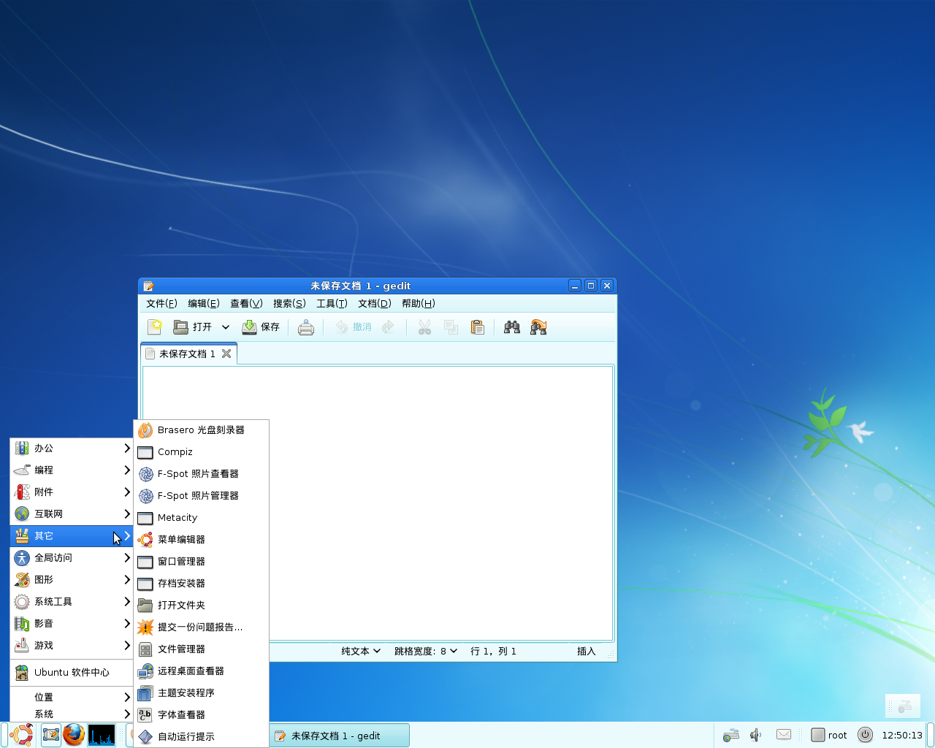Open F-Spot 照片管理器
935x748 pixels.
pyautogui.click(x=201, y=496)
